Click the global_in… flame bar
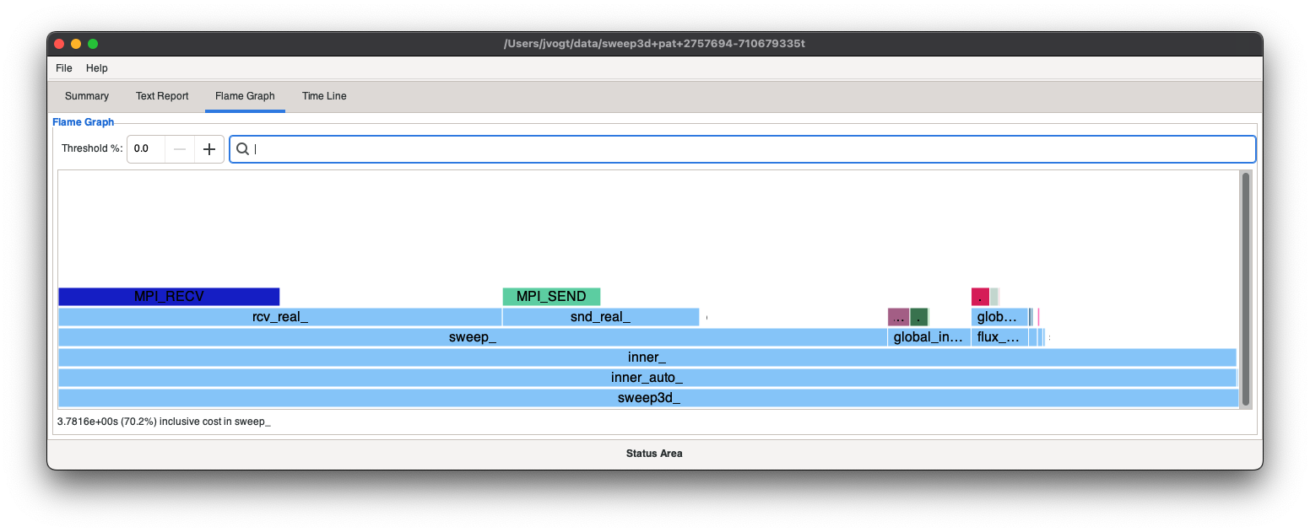This screenshot has height=532, width=1310. pos(928,337)
